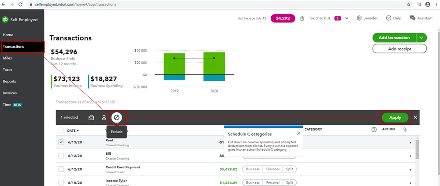Open Transactions in the sidebar
Screen dimensions: 440x186
pyautogui.click(x=22, y=47)
